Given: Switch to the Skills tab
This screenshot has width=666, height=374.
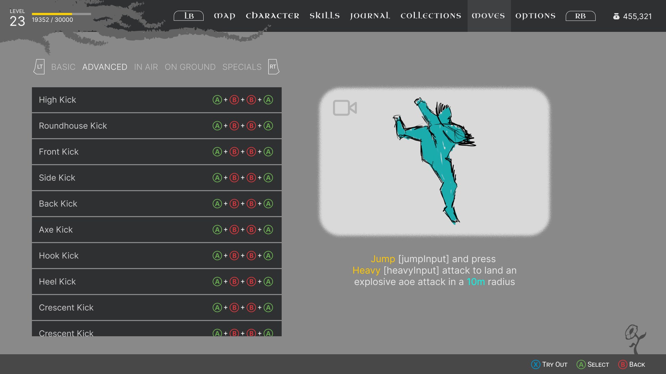Looking at the screenshot, I should click(x=324, y=16).
